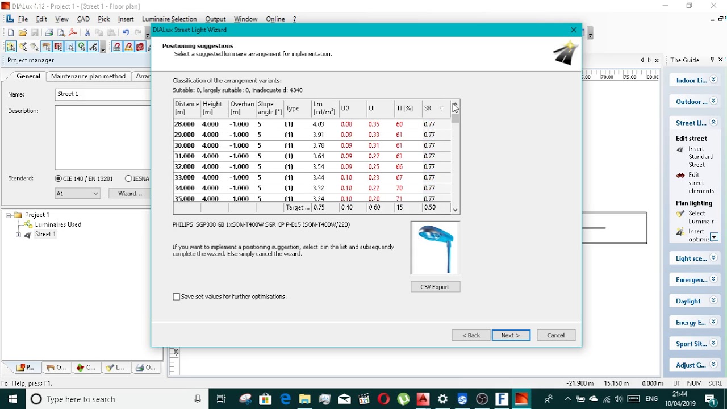
Task: Toggle the snap to help lines magnet icon
Action: tap(128, 47)
